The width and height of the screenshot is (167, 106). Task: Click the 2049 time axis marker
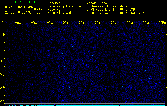(x=146, y=23)
